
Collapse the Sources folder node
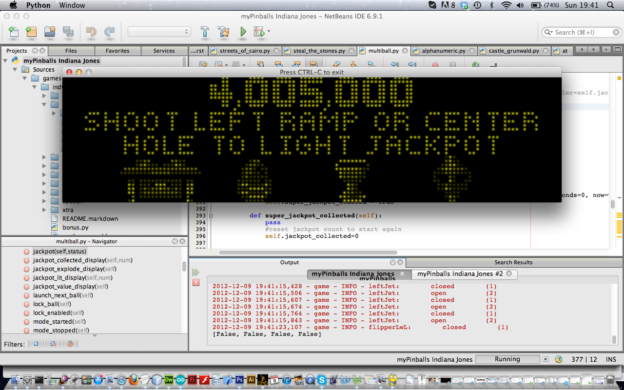15,70
